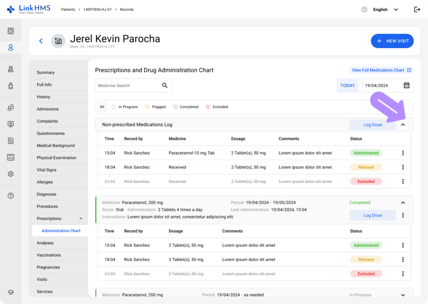Collapse the Prescriptions menu in sidebar

(81, 219)
